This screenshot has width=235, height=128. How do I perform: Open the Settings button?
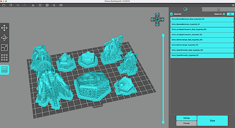tap(187, 118)
